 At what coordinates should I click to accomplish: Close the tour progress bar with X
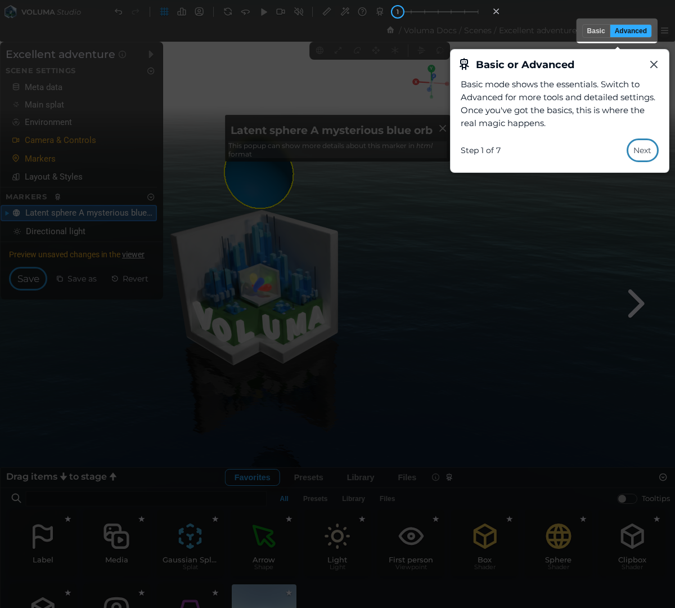pyautogui.click(x=496, y=11)
